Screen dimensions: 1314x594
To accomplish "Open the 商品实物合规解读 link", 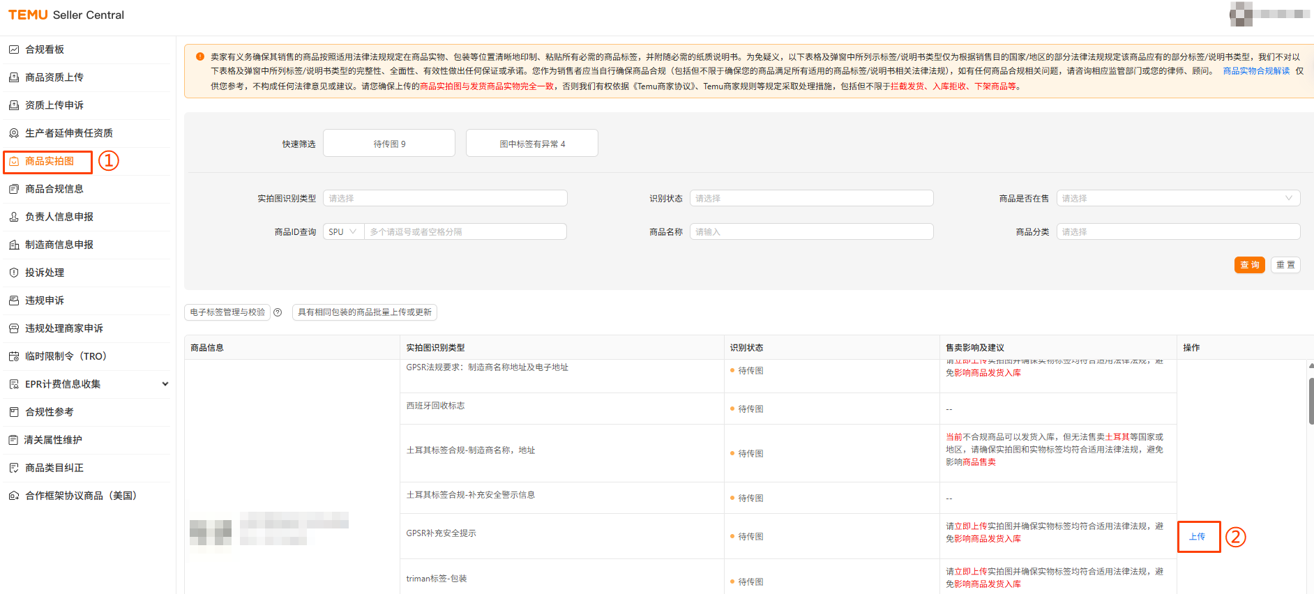I will pyautogui.click(x=1255, y=71).
